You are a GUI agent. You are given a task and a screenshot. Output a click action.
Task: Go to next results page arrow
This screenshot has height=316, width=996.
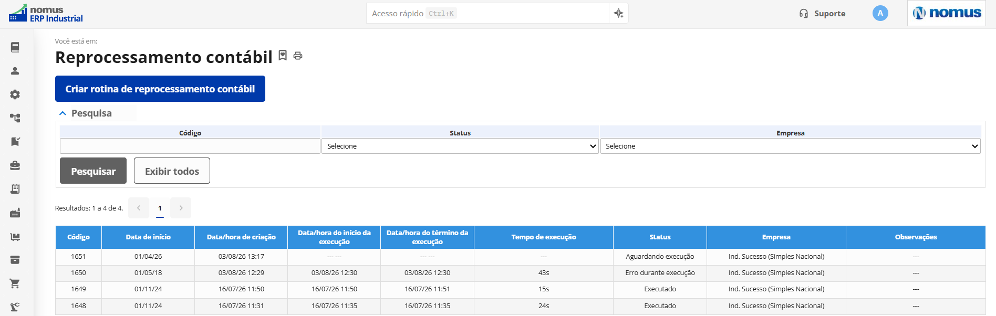[x=181, y=208]
